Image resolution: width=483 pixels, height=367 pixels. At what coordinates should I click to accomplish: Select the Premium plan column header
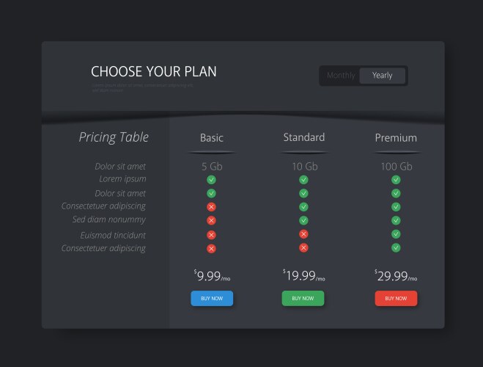click(396, 138)
